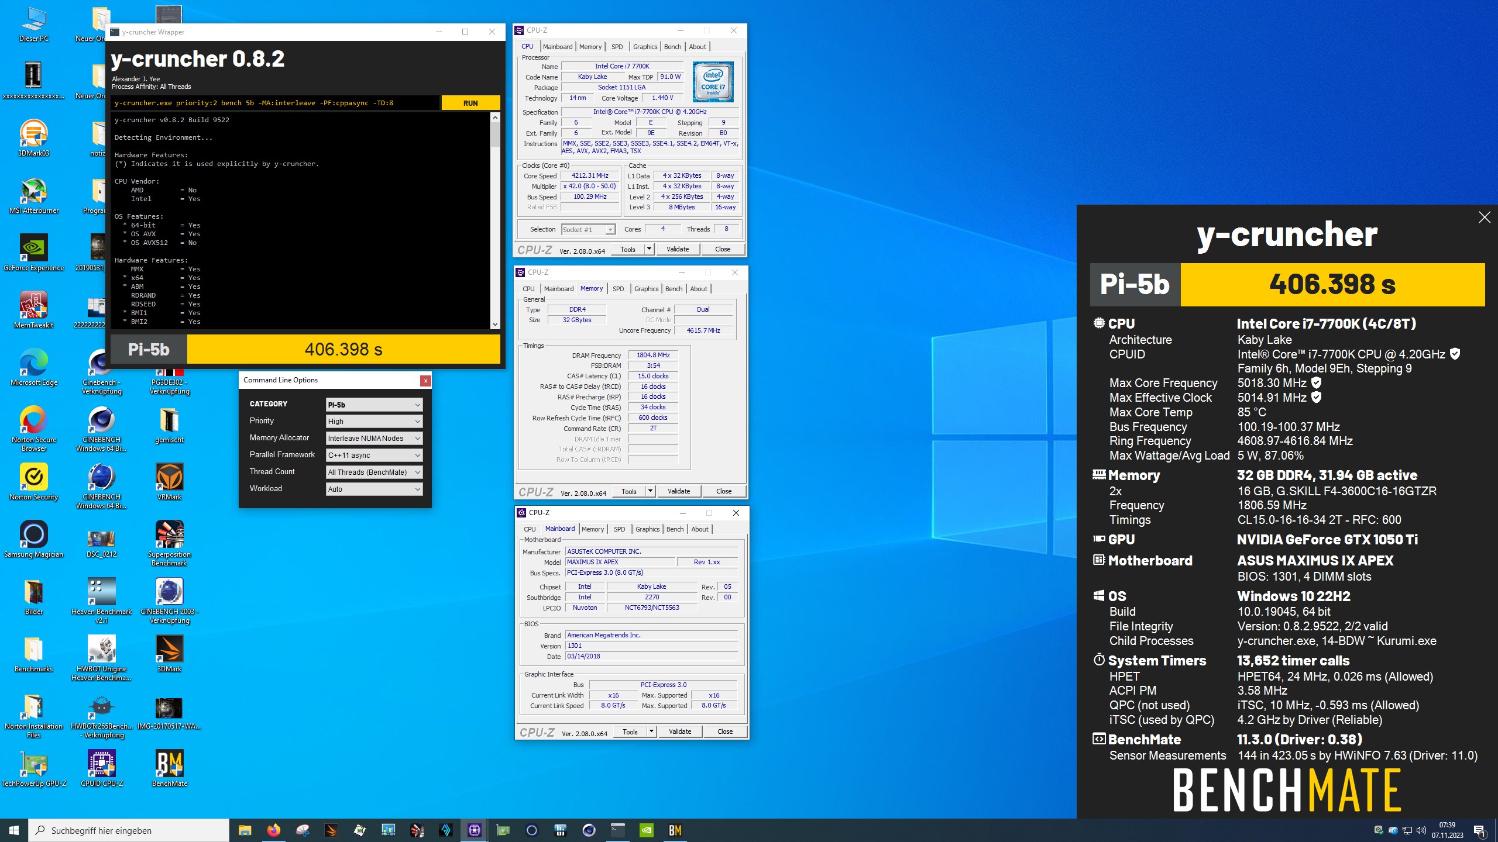Close the Command Line Options panel

[x=425, y=381]
